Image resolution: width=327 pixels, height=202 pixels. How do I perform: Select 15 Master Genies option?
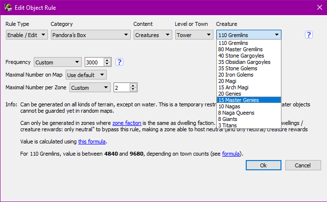pyautogui.click(x=249, y=100)
